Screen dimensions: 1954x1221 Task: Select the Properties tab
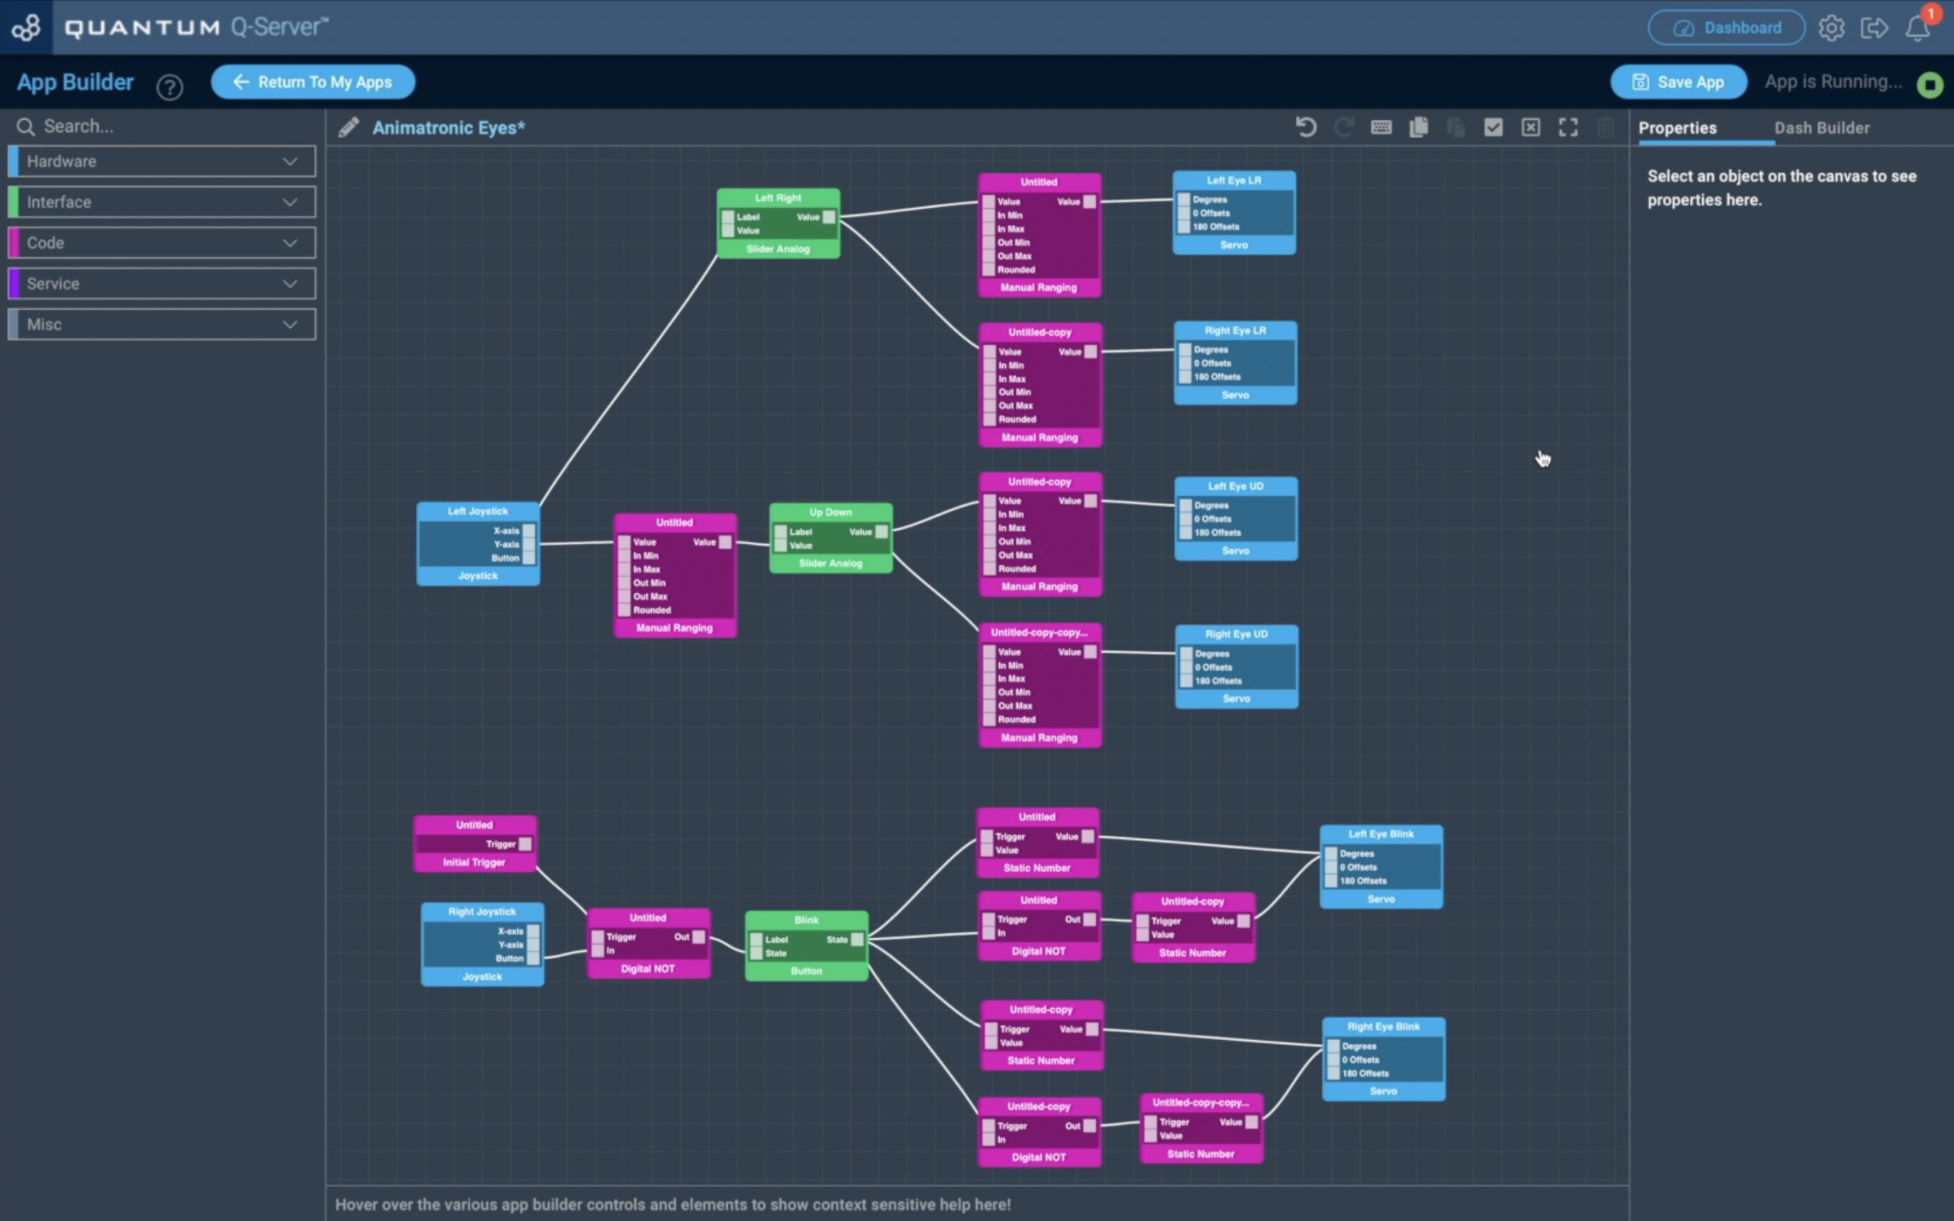point(1677,127)
